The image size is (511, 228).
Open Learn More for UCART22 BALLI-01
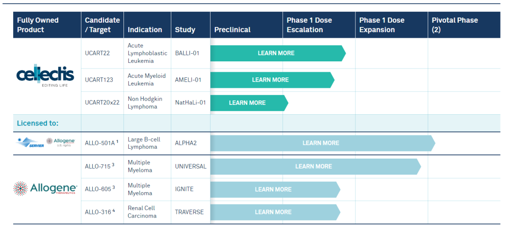tap(276, 53)
